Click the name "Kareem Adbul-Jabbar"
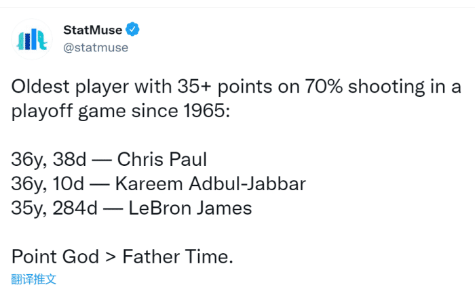 click(210, 184)
